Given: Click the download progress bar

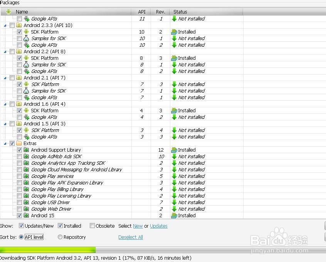Looking at the screenshot, I should (x=163, y=250).
